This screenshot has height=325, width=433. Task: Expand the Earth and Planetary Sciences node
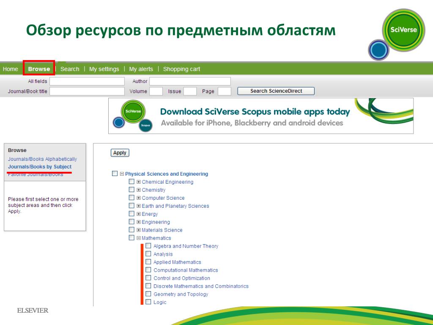[139, 206]
